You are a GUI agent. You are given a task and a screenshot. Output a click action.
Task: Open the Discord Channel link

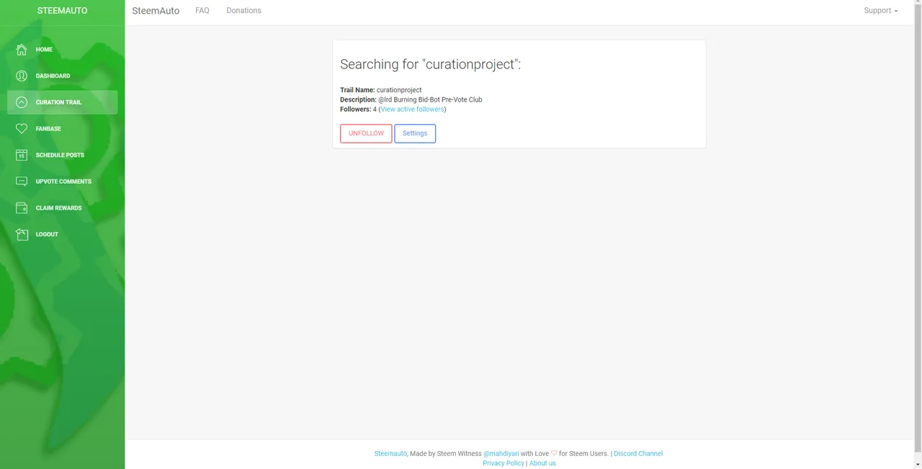pyautogui.click(x=638, y=454)
